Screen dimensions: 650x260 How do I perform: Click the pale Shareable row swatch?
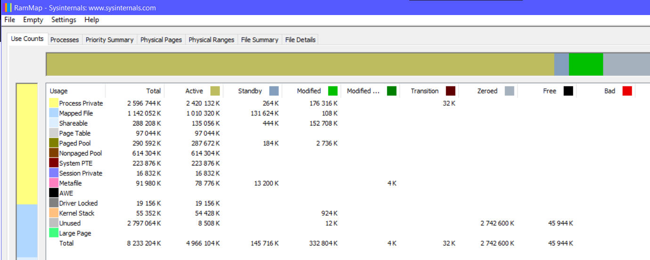(x=54, y=123)
